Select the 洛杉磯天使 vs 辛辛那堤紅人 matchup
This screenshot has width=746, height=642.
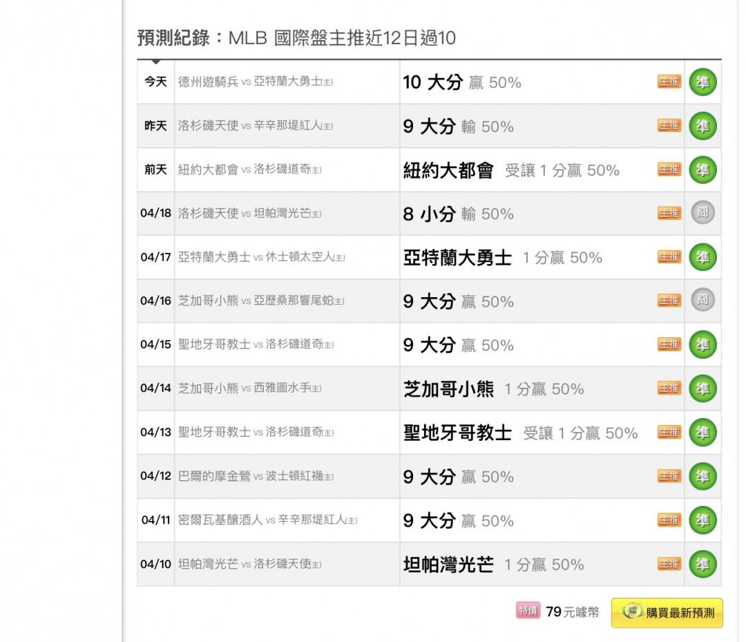256,126
